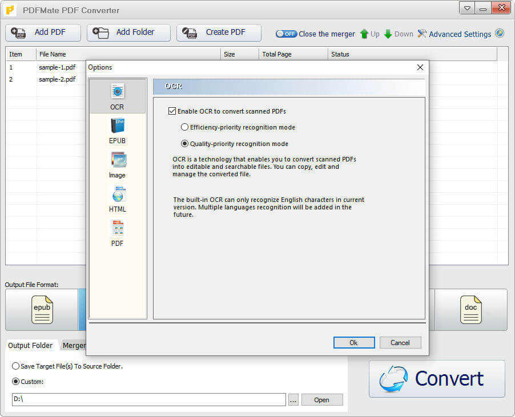Select the doc output format icon
The width and height of the screenshot is (515, 417).
click(470, 310)
